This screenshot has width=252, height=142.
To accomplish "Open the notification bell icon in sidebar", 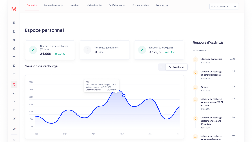I will (x=14, y=119).
